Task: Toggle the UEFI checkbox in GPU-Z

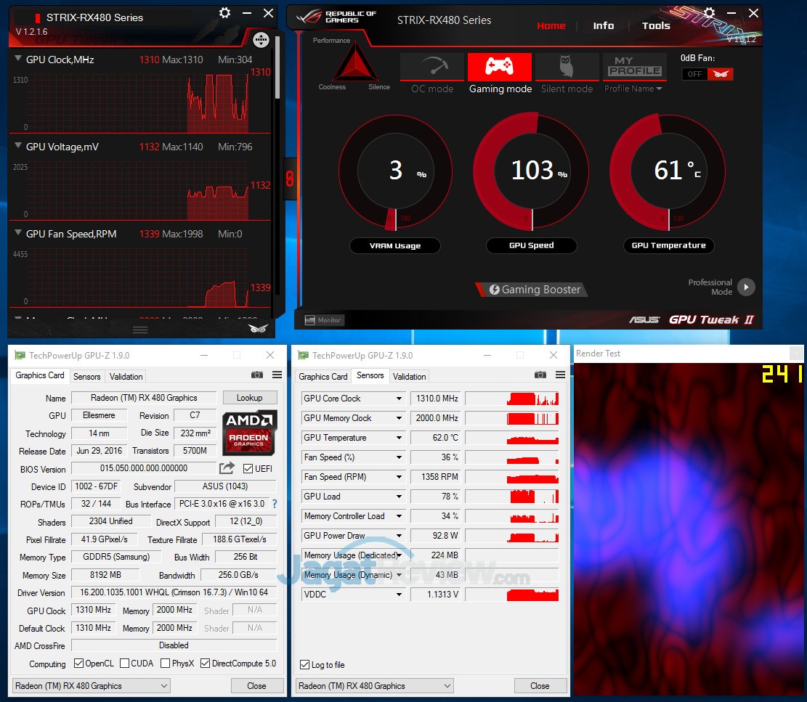Action: click(248, 468)
